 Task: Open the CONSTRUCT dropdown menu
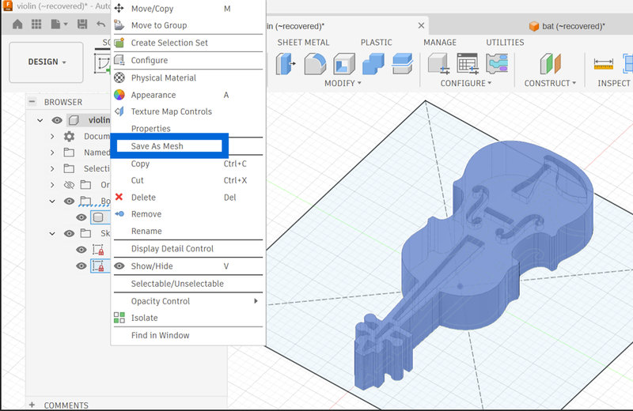(x=550, y=83)
